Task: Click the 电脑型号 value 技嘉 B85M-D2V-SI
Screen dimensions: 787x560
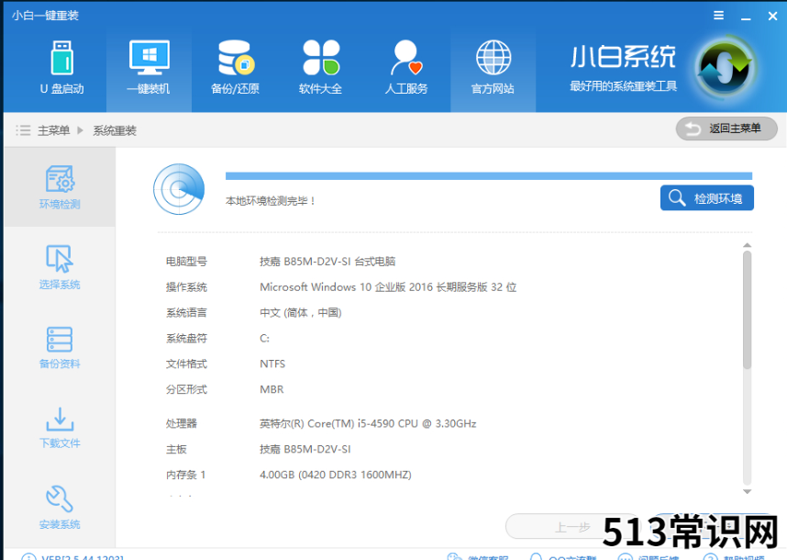Action: [327, 262]
